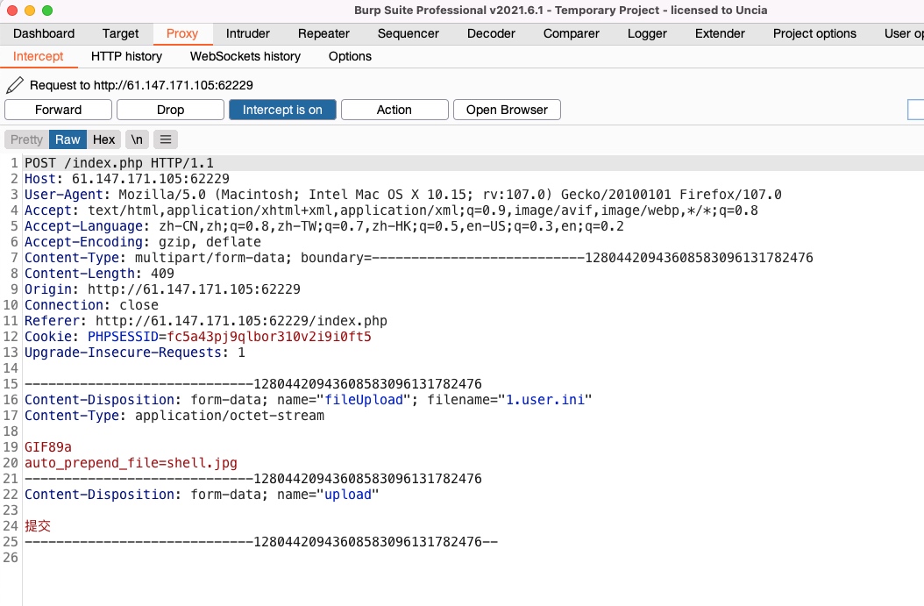The image size is (924, 606).
Task: Open the HTTP history sub-tab
Action: coord(126,57)
